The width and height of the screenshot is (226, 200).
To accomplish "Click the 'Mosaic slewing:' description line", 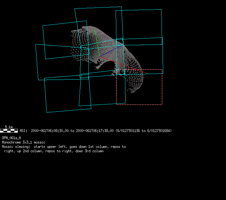I will (64, 147).
